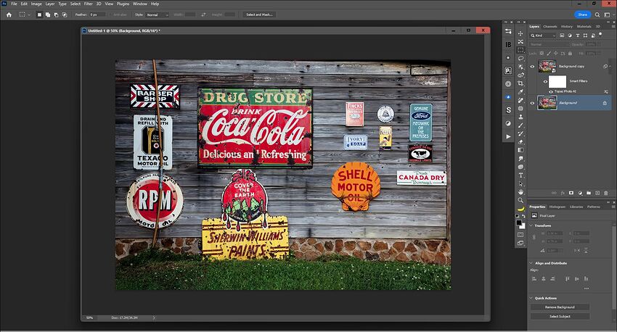The height and width of the screenshot is (332, 617).
Task: Choose Subtract from selection mode
Action: (56, 14)
